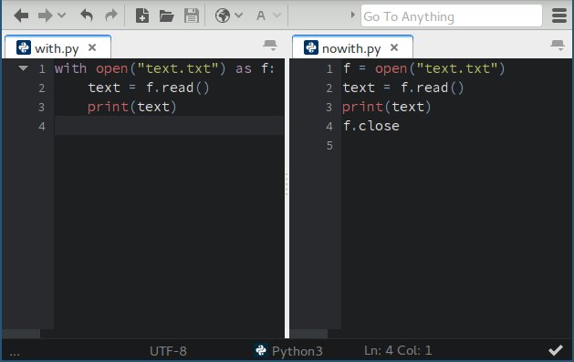Open tab list dropdown in left pane
This screenshot has height=362, width=574.
coord(270,46)
